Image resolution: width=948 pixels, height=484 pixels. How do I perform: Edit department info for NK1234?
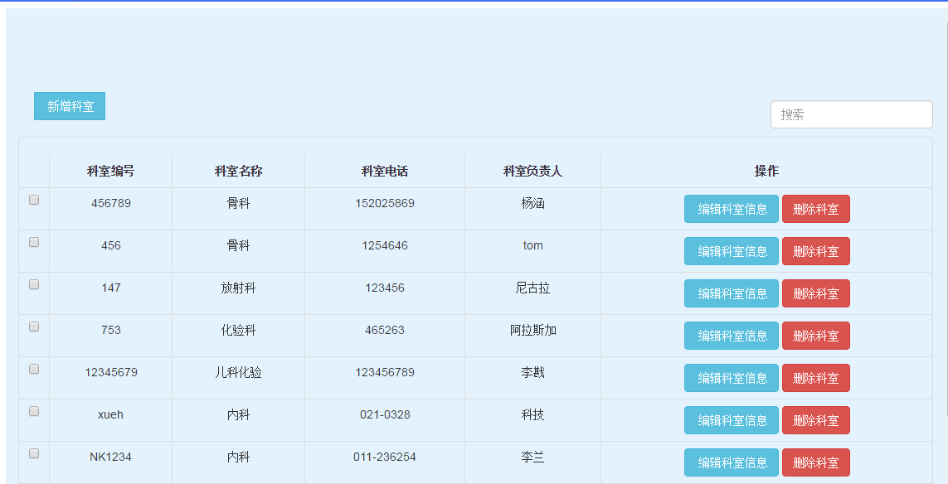pyautogui.click(x=732, y=462)
